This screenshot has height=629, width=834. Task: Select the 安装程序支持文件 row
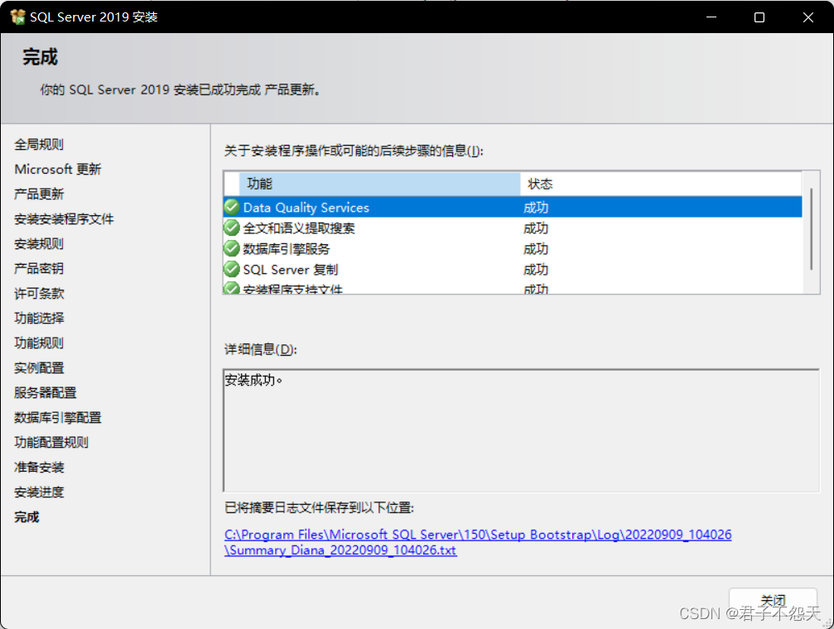pyautogui.click(x=513, y=287)
